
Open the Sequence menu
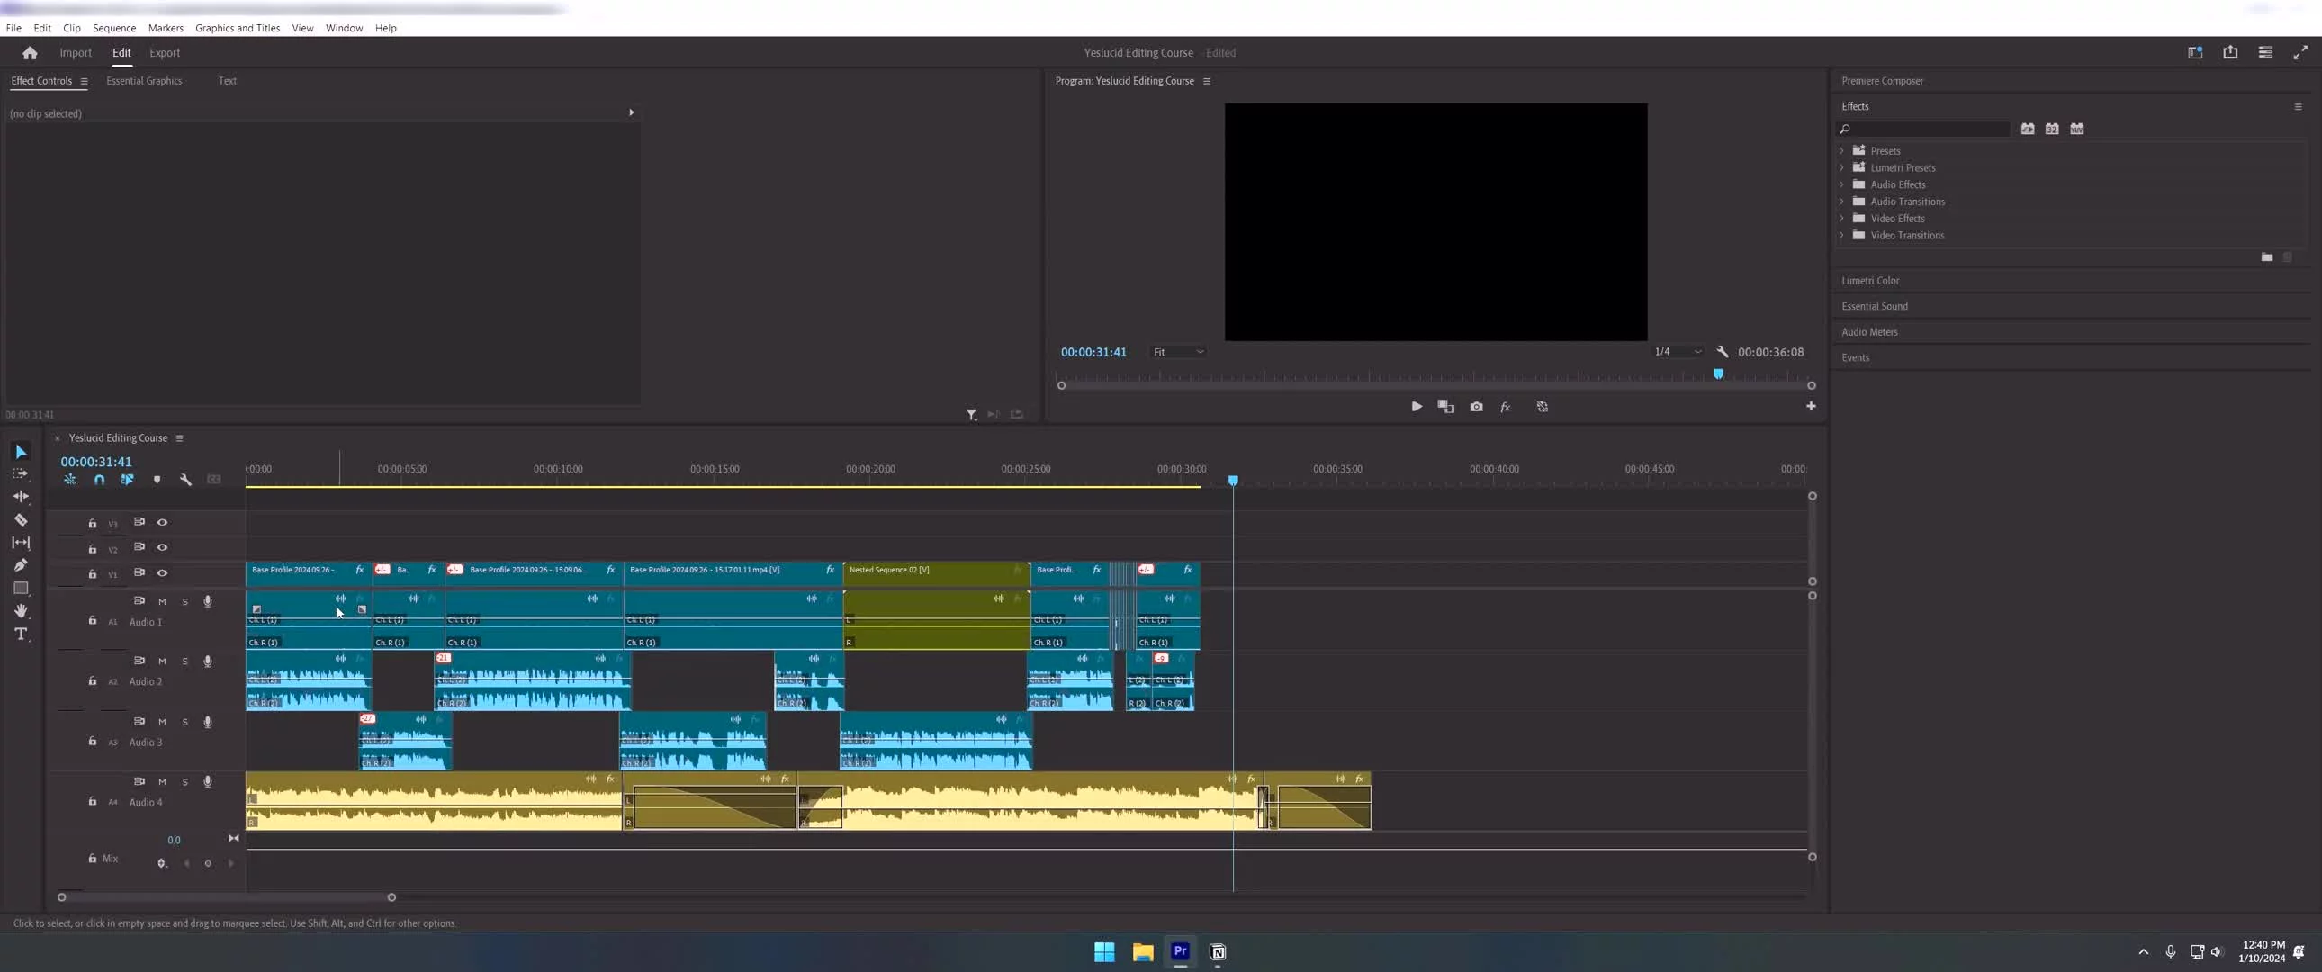tap(114, 28)
